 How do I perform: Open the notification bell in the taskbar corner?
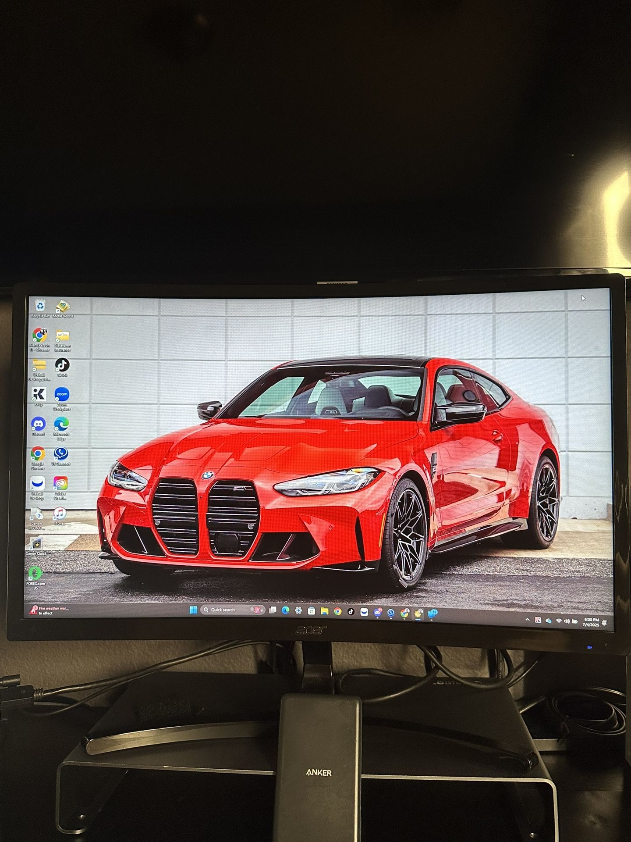coord(605,623)
